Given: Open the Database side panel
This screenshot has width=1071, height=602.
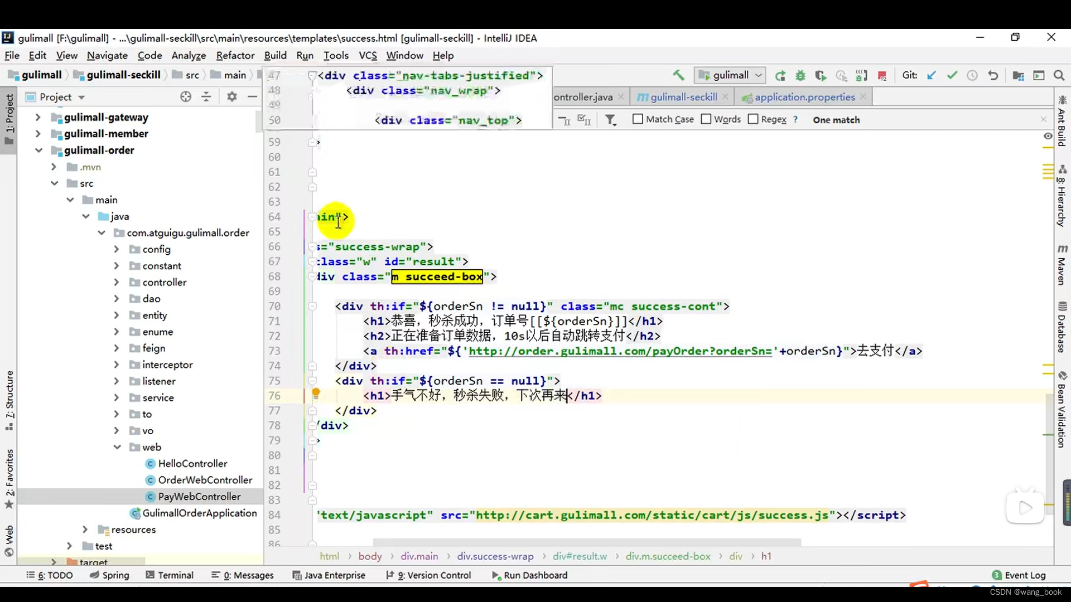Looking at the screenshot, I should pyautogui.click(x=1062, y=327).
